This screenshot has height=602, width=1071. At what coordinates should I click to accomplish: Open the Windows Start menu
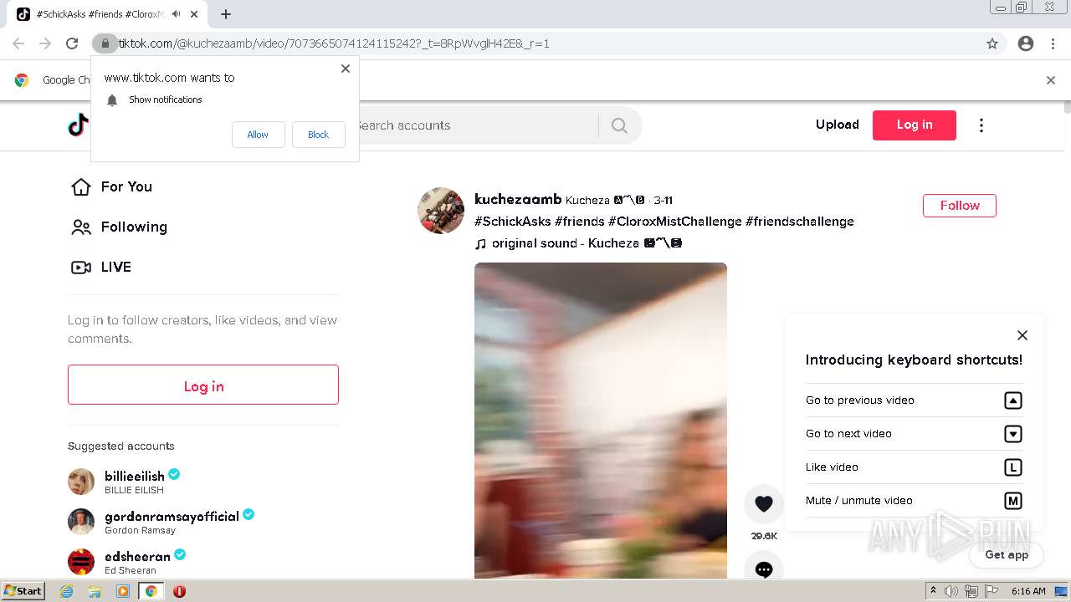[x=23, y=590]
